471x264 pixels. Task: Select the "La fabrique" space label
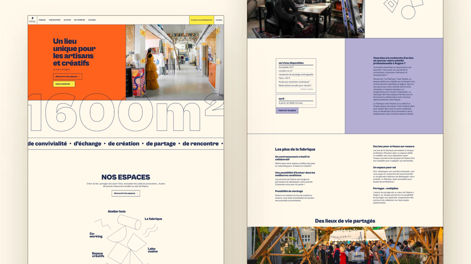click(153, 219)
